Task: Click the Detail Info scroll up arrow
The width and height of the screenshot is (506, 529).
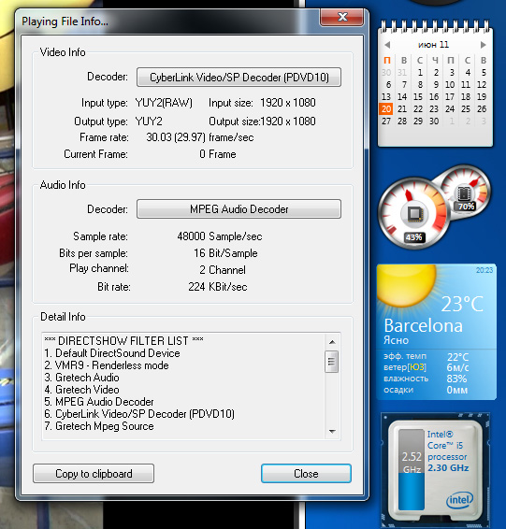Action: click(332, 342)
